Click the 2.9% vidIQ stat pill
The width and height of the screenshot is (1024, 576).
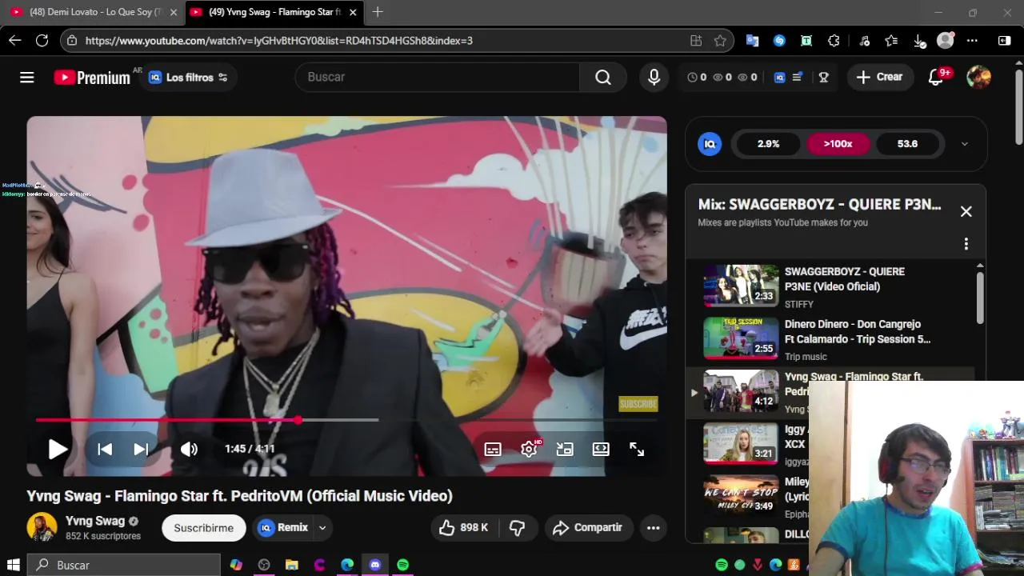point(768,144)
